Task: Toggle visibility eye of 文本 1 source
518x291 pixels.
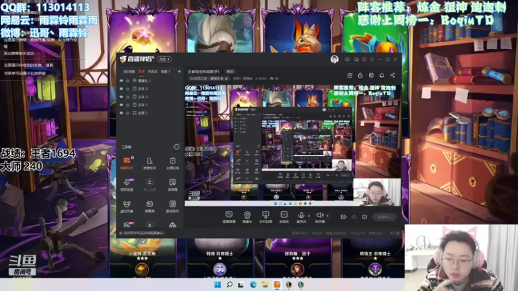Action: pyautogui.click(x=121, y=105)
